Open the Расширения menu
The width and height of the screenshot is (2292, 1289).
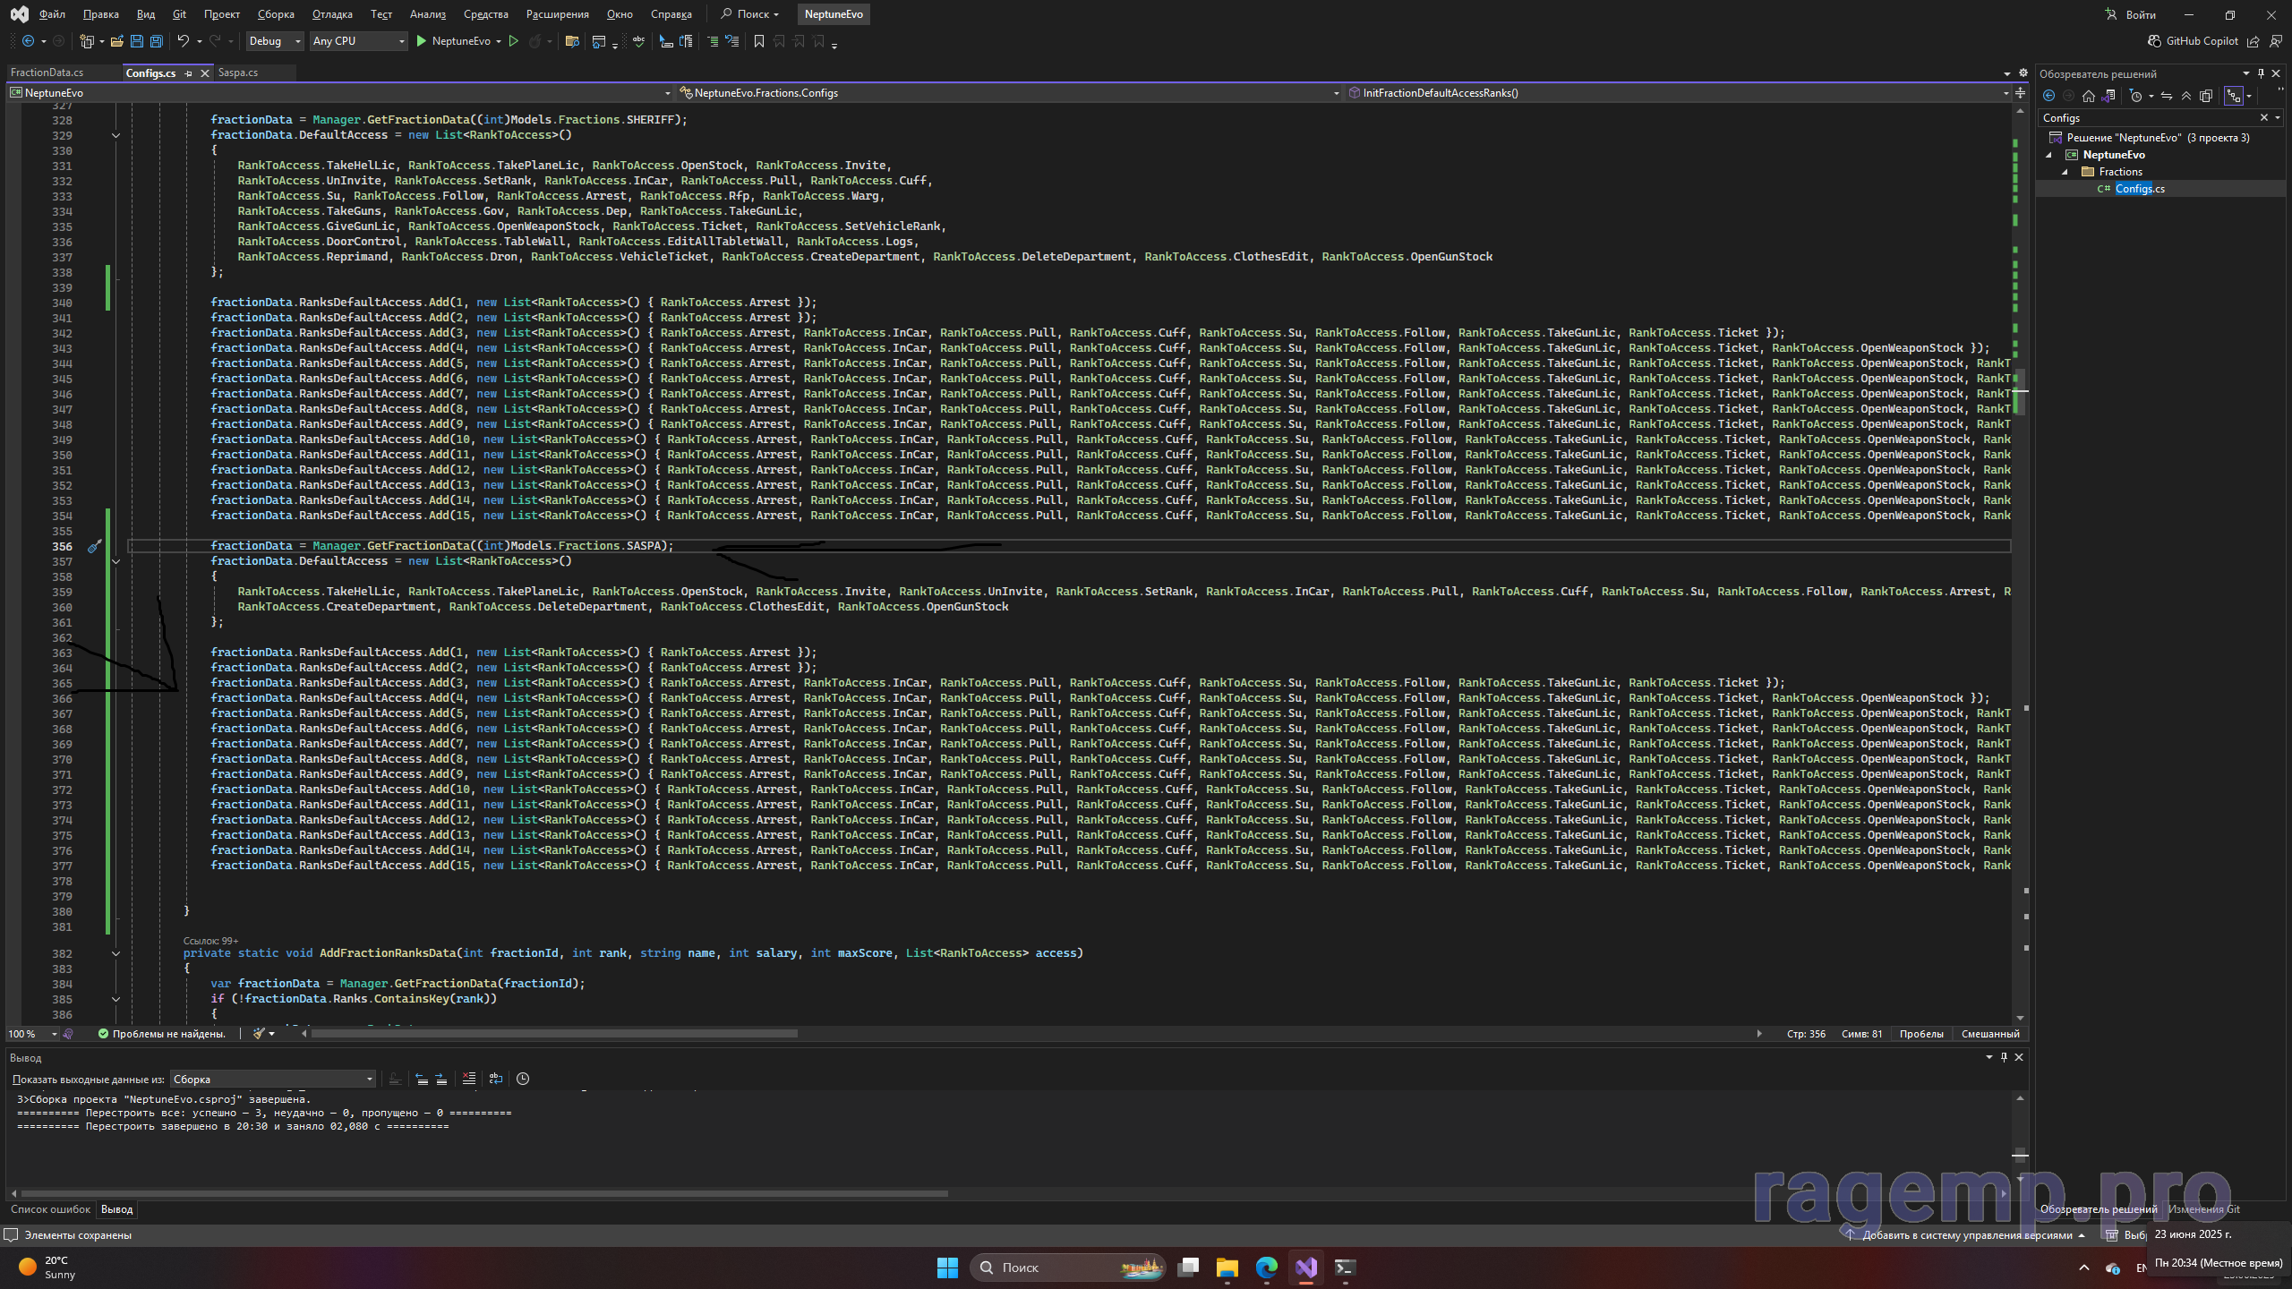(558, 14)
